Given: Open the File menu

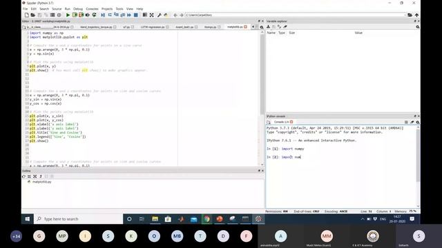Looking at the screenshot, I should pyautogui.click(x=25, y=9).
